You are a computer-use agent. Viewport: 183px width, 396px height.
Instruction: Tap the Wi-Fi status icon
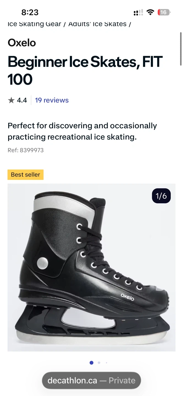(150, 12)
